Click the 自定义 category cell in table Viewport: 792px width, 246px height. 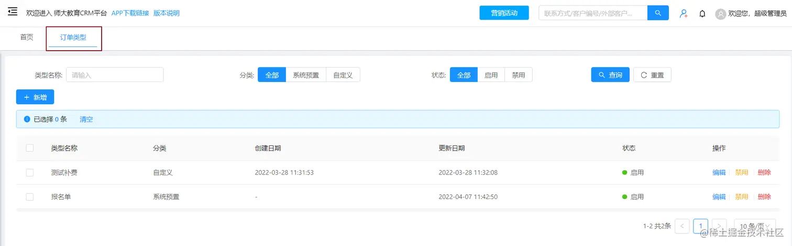pos(163,172)
